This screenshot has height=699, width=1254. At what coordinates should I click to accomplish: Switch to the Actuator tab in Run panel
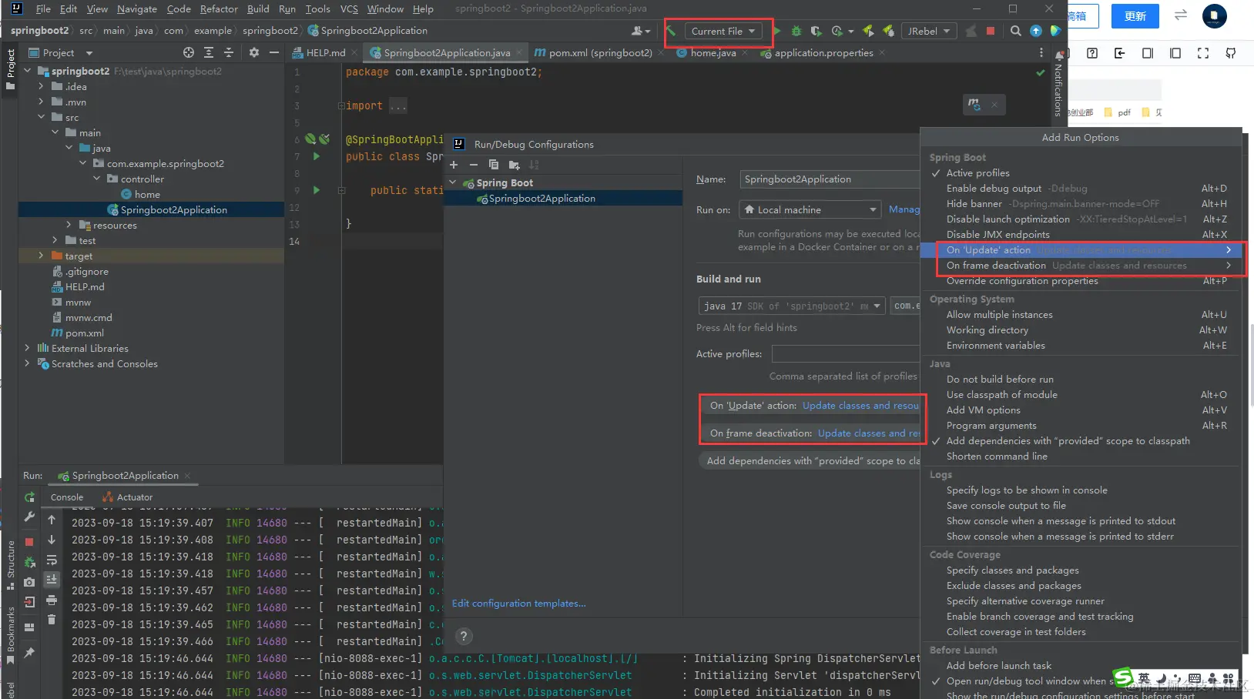click(129, 497)
